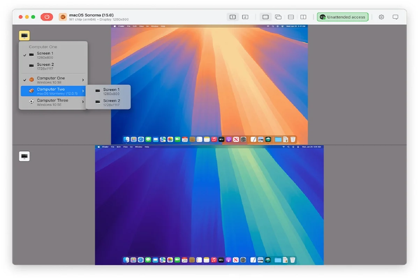
Task: Open the settings gear in the toolbar
Action: 381,17
